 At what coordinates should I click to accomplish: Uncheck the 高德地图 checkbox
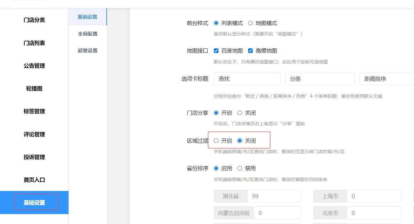(x=250, y=51)
